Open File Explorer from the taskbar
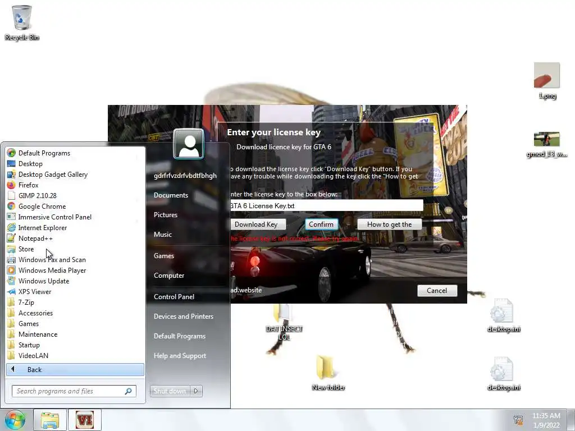Screen dimensions: 575x431 (x=50, y=420)
